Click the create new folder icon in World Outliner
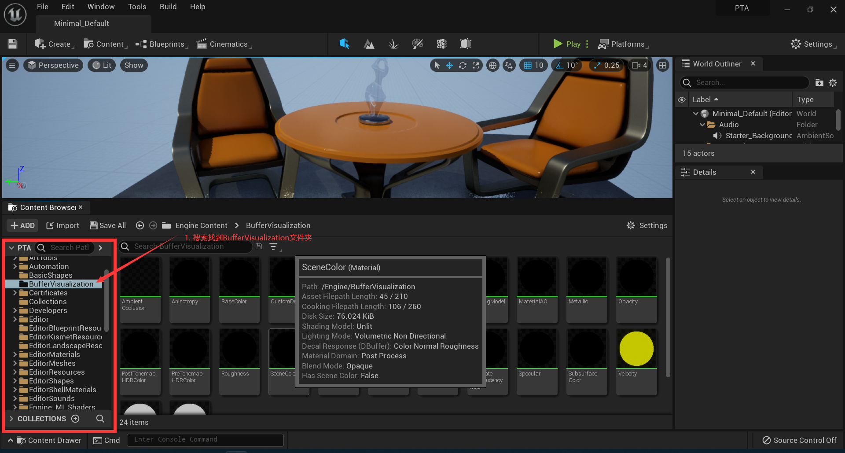This screenshot has height=453, width=845. click(x=819, y=83)
